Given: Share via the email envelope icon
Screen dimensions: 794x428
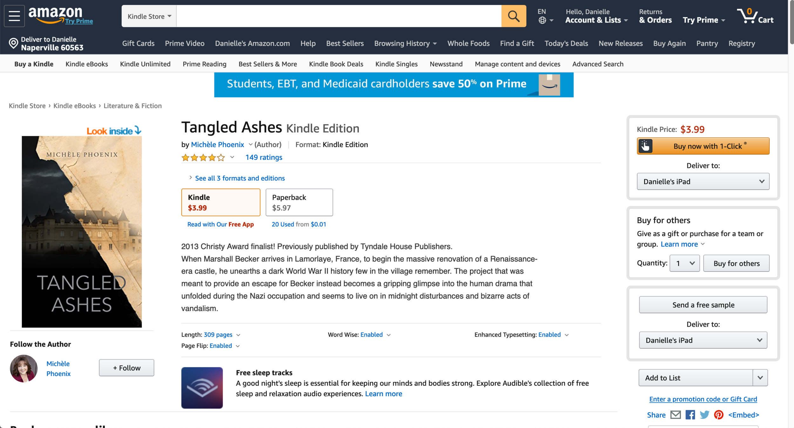Looking at the screenshot, I should point(676,415).
